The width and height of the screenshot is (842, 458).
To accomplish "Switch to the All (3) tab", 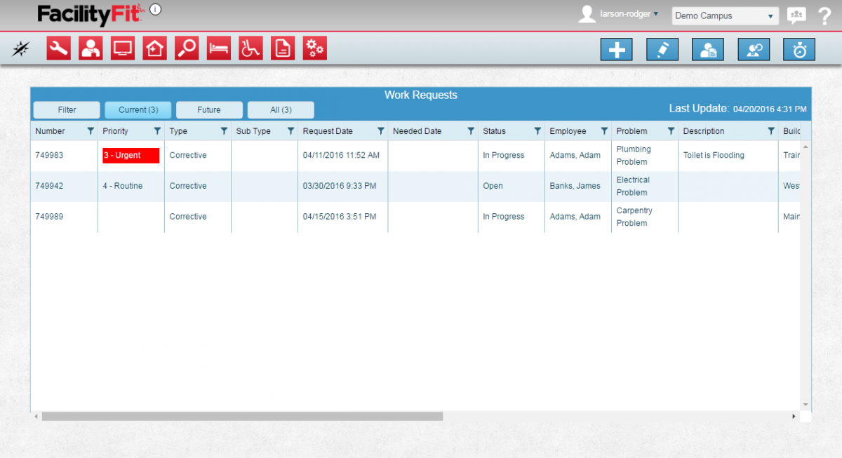I will [x=281, y=109].
